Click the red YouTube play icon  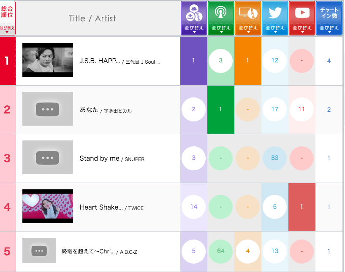click(x=302, y=13)
